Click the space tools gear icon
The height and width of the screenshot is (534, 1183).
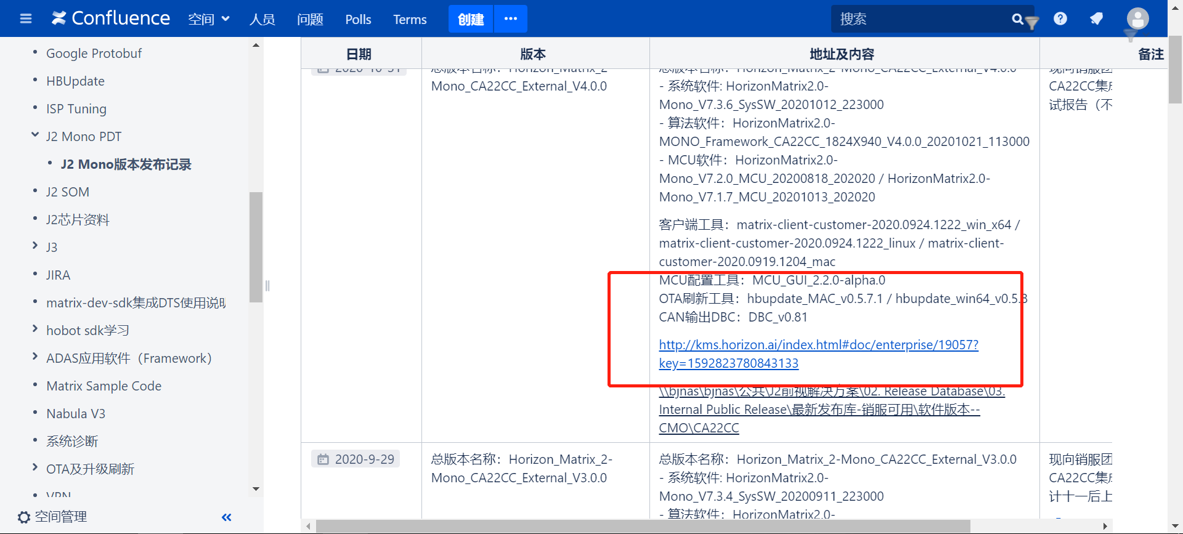(x=24, y=517)
